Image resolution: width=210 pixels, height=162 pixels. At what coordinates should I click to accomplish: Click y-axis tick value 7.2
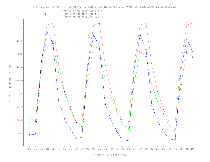pyautogui.click(x=19, y=94)
